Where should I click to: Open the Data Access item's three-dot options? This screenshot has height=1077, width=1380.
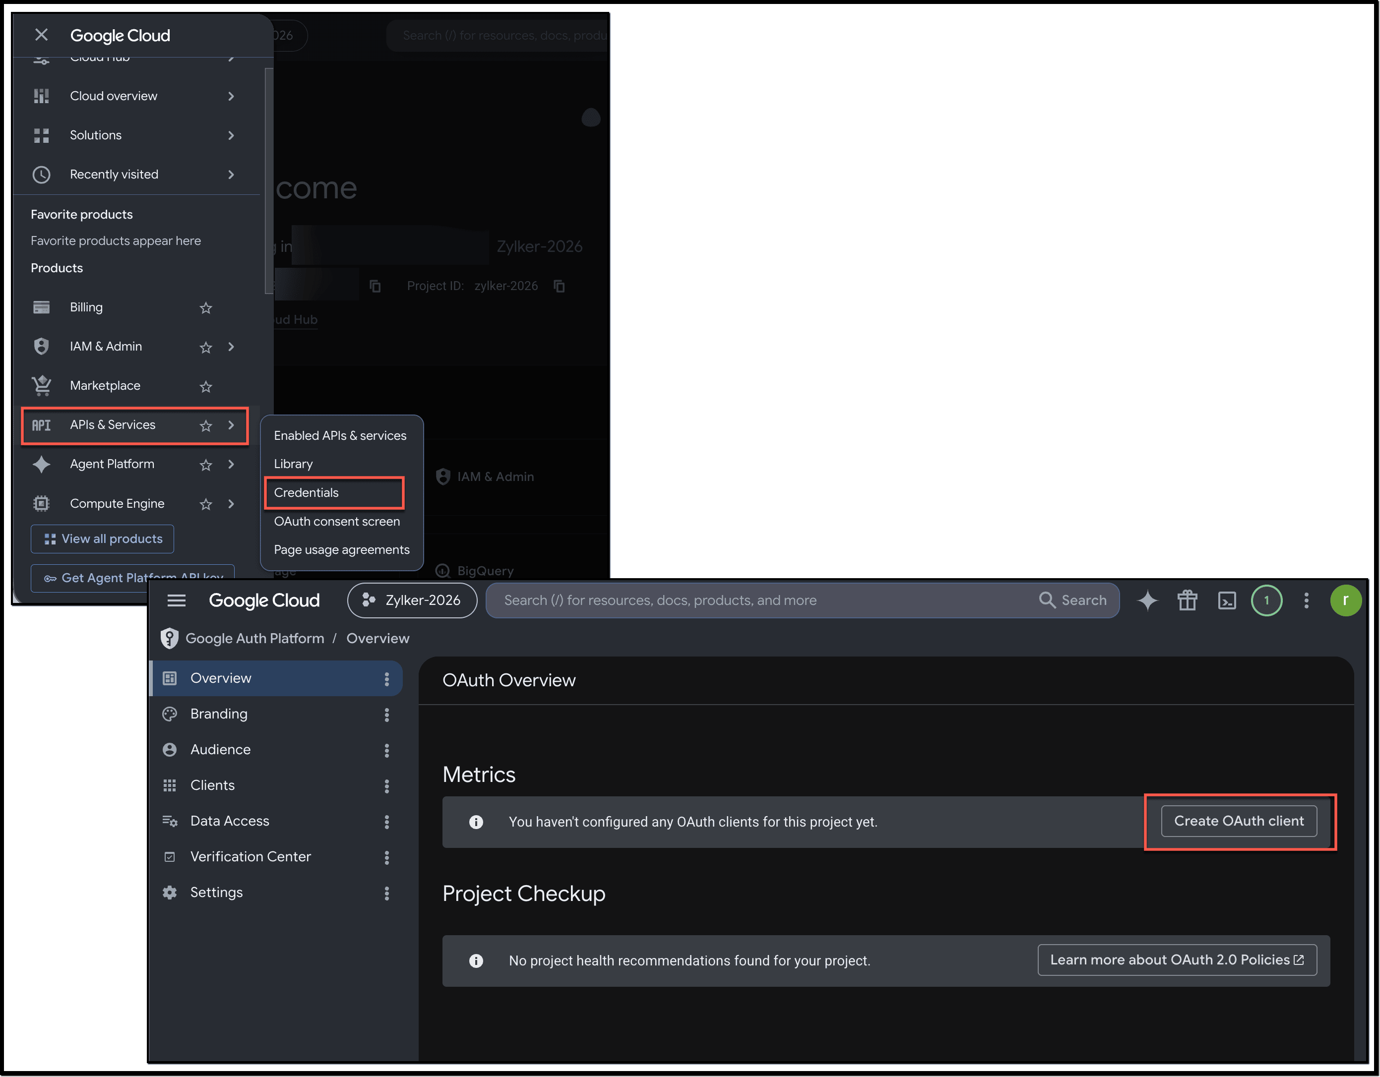pyautogui.click(x=387, y=822)
